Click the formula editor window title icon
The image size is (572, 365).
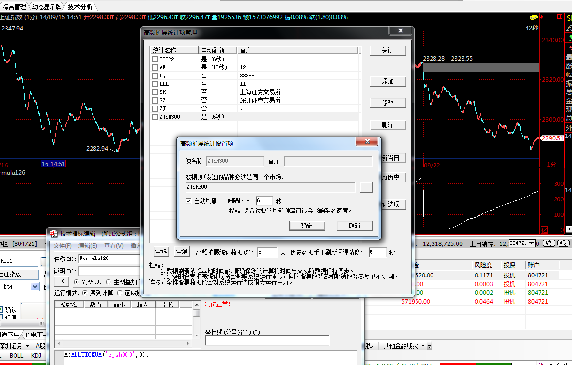54,233
